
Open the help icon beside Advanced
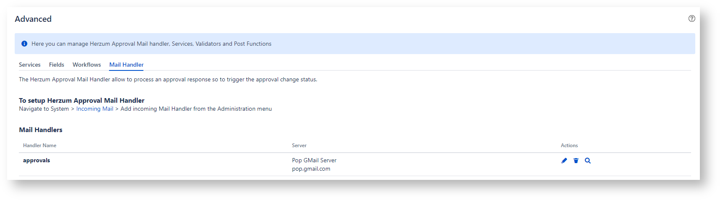pyautogui.click(x=691, y=18)
